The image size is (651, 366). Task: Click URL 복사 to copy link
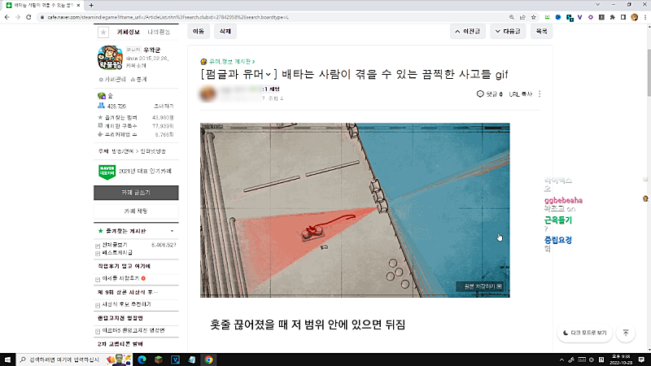520,94
